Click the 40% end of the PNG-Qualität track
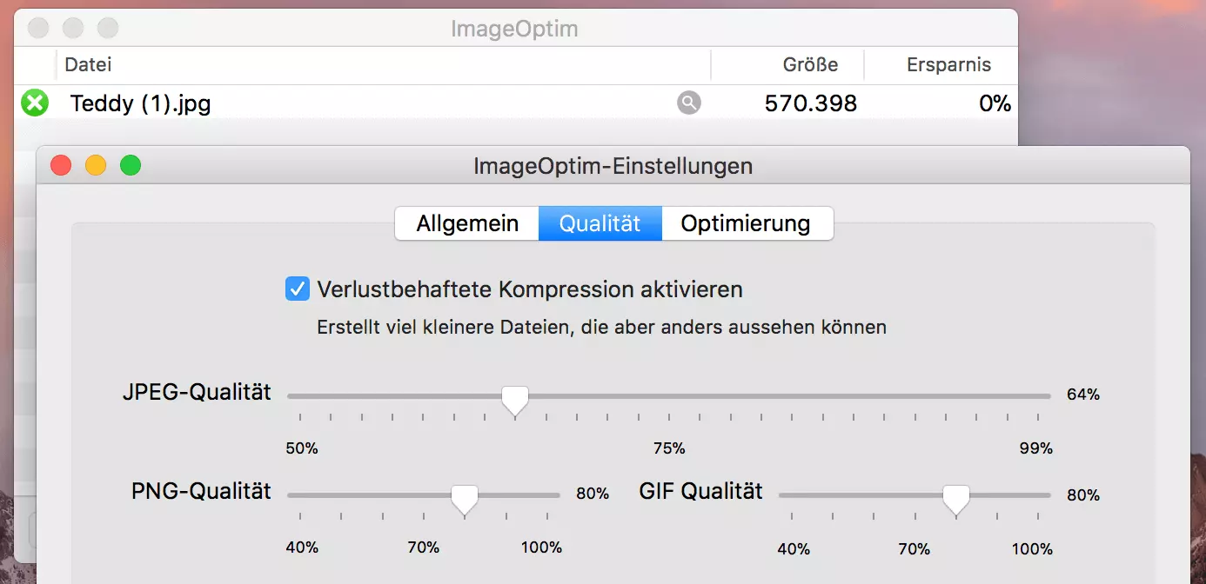Screen dimensions: 1206x584 tap(289, 495)
